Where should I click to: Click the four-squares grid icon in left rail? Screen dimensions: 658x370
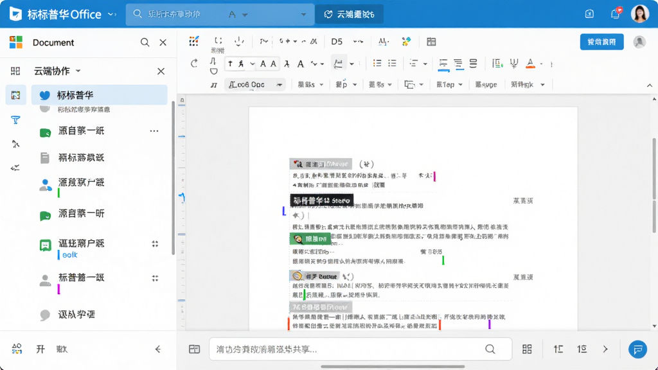point(15,71)
